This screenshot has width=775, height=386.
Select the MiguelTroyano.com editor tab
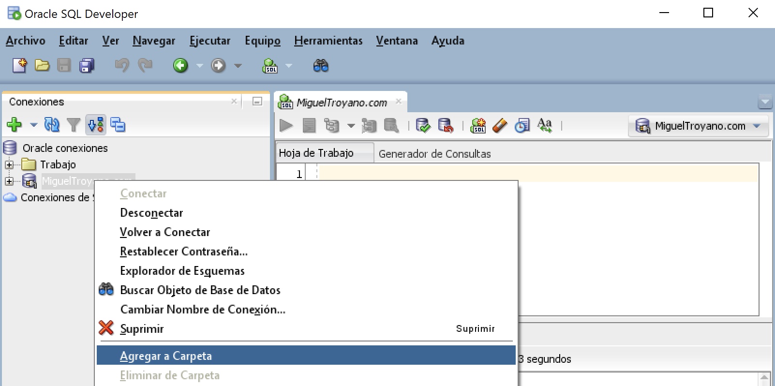click(x=342, y=103)
